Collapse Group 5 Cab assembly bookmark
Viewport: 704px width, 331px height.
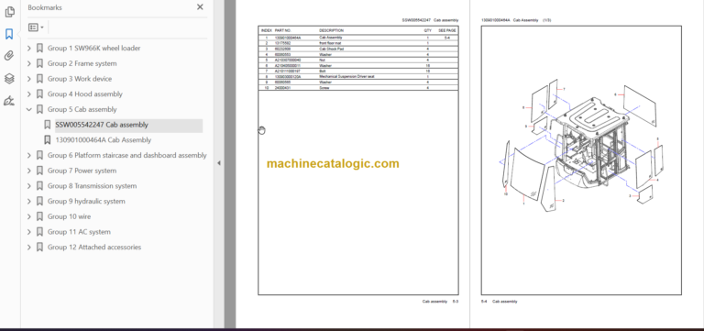point(29,109)
